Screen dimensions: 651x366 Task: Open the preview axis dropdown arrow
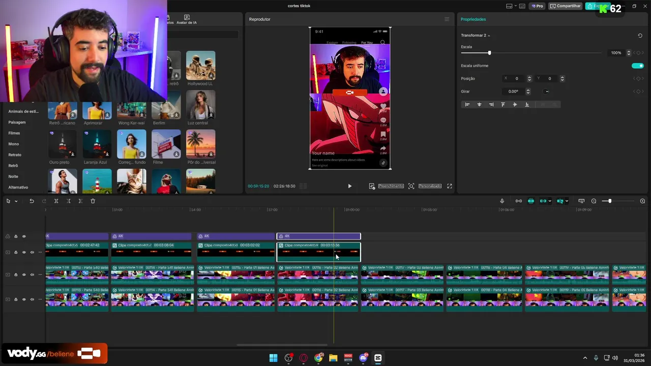pos(567,201)
